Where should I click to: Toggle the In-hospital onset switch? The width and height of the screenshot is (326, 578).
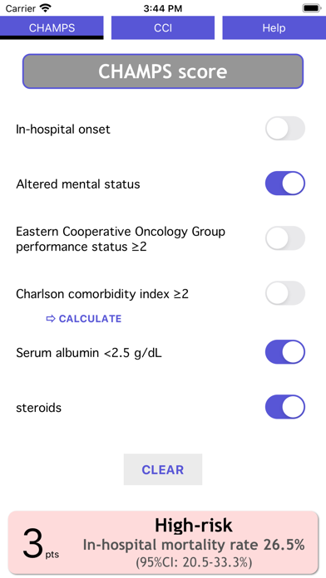tap(285, 128)
